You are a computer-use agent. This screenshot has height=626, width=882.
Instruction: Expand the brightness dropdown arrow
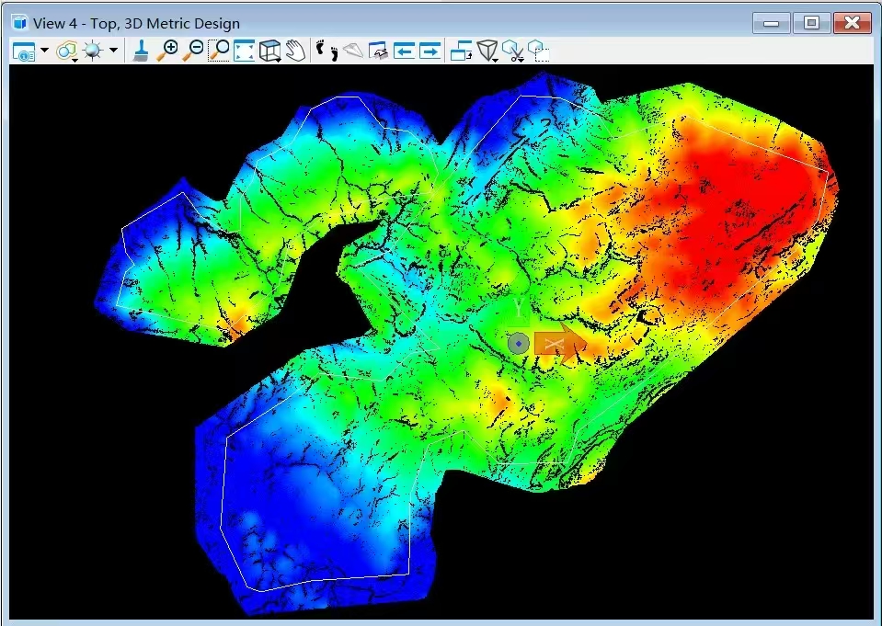pyautogui.click(x=113, y=51)
